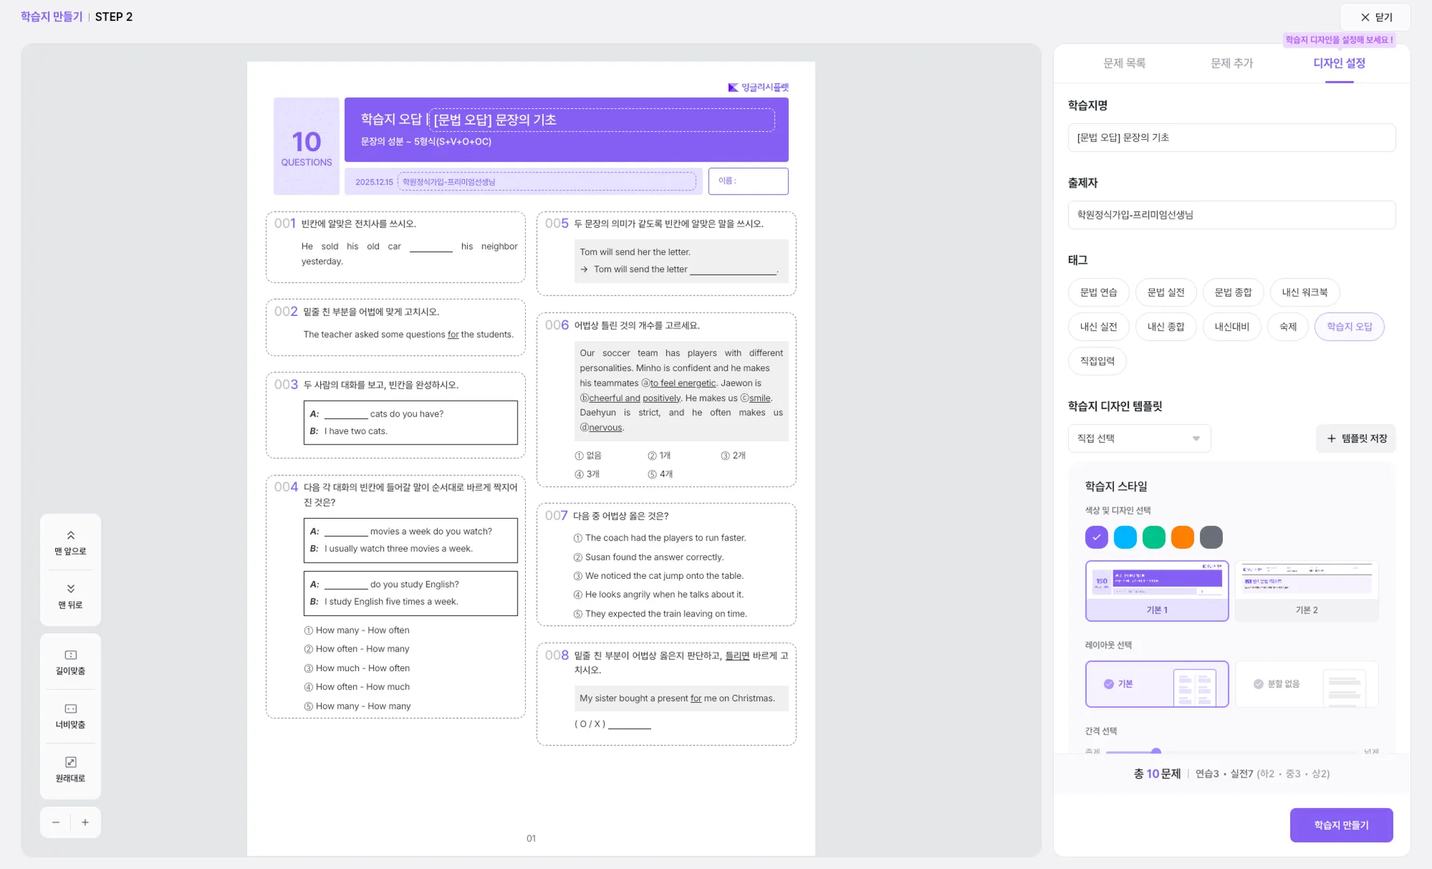
Task: Click the 학습지명 input field
Action: 1231,138
